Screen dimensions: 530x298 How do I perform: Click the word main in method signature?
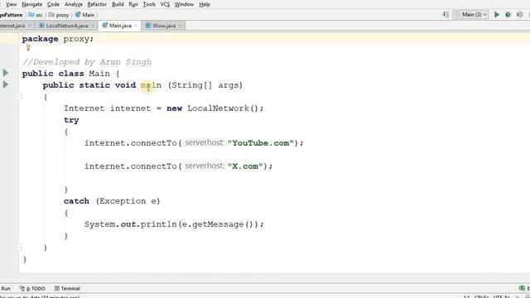point(151,85)
